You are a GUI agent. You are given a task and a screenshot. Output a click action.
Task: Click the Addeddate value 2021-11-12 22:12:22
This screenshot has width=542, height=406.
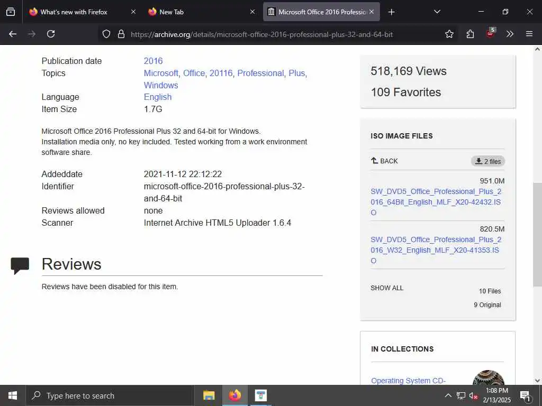183,174
